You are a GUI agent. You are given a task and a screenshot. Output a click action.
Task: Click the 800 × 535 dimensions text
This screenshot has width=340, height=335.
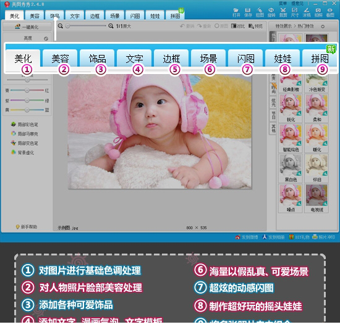pyautogui.click(x=197, y=228)
